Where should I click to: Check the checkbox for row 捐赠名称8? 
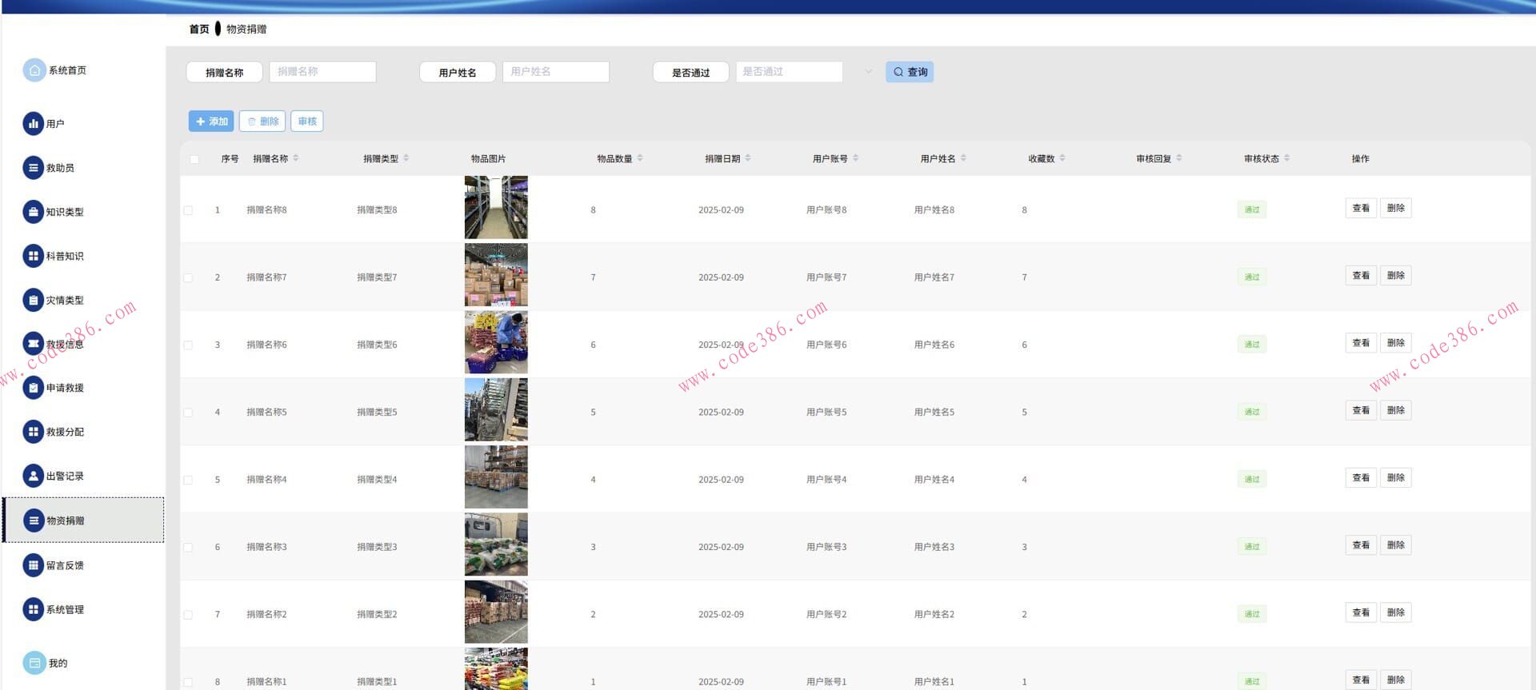pyautogui.click(x=188, y=210)
